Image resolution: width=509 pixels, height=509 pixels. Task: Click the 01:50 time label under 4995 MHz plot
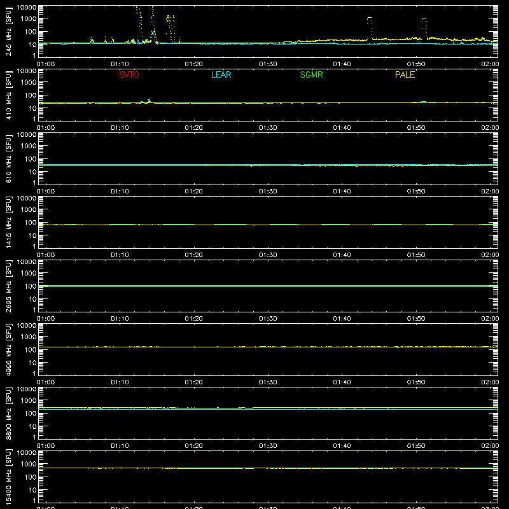coord(416,382)
